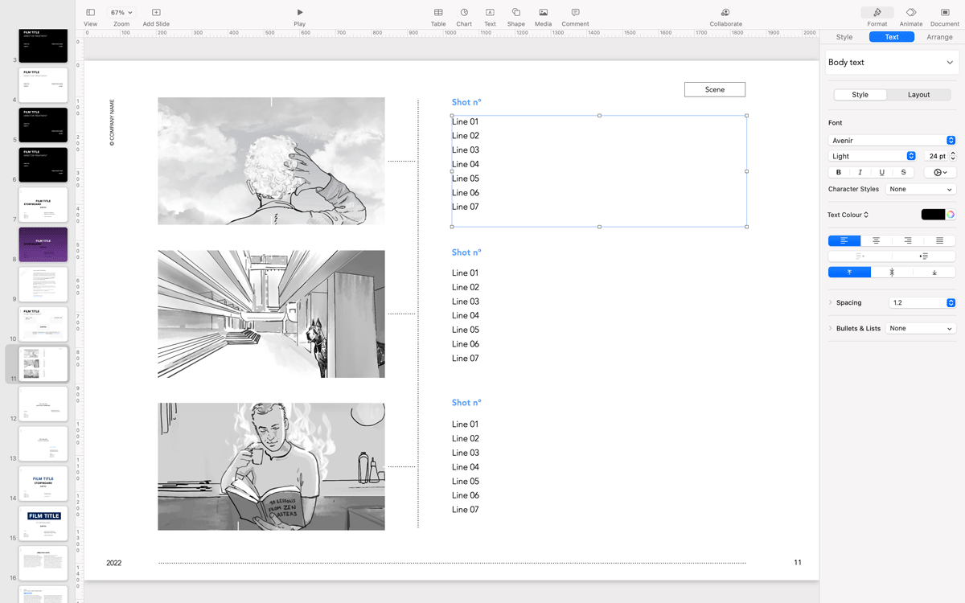Click the Play slideshow icon
The height and width of the screenshot is (603, 965).
[x=300, y=13]
